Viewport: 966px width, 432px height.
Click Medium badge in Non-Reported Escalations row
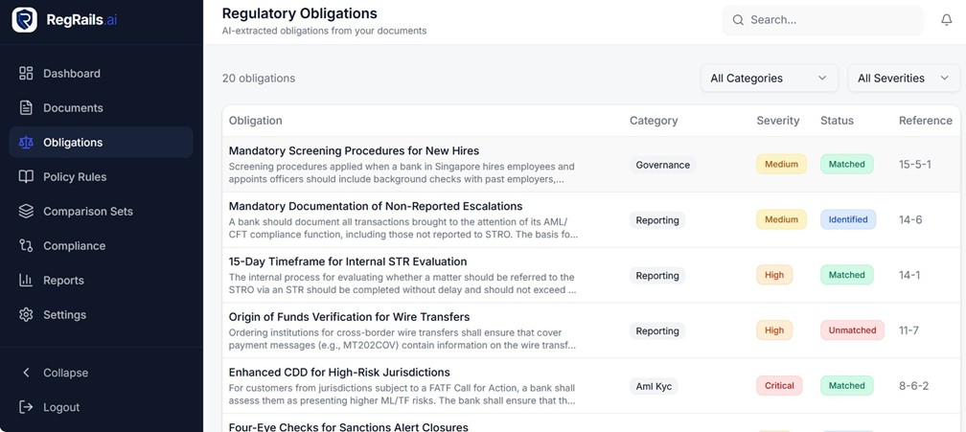[x=781, y=219]
